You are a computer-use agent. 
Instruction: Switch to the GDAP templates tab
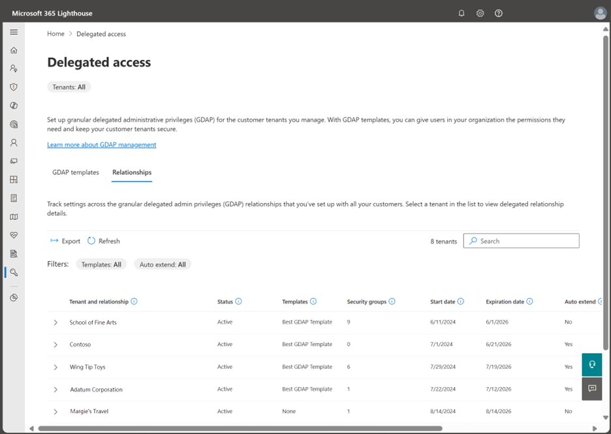coord(76,172)
